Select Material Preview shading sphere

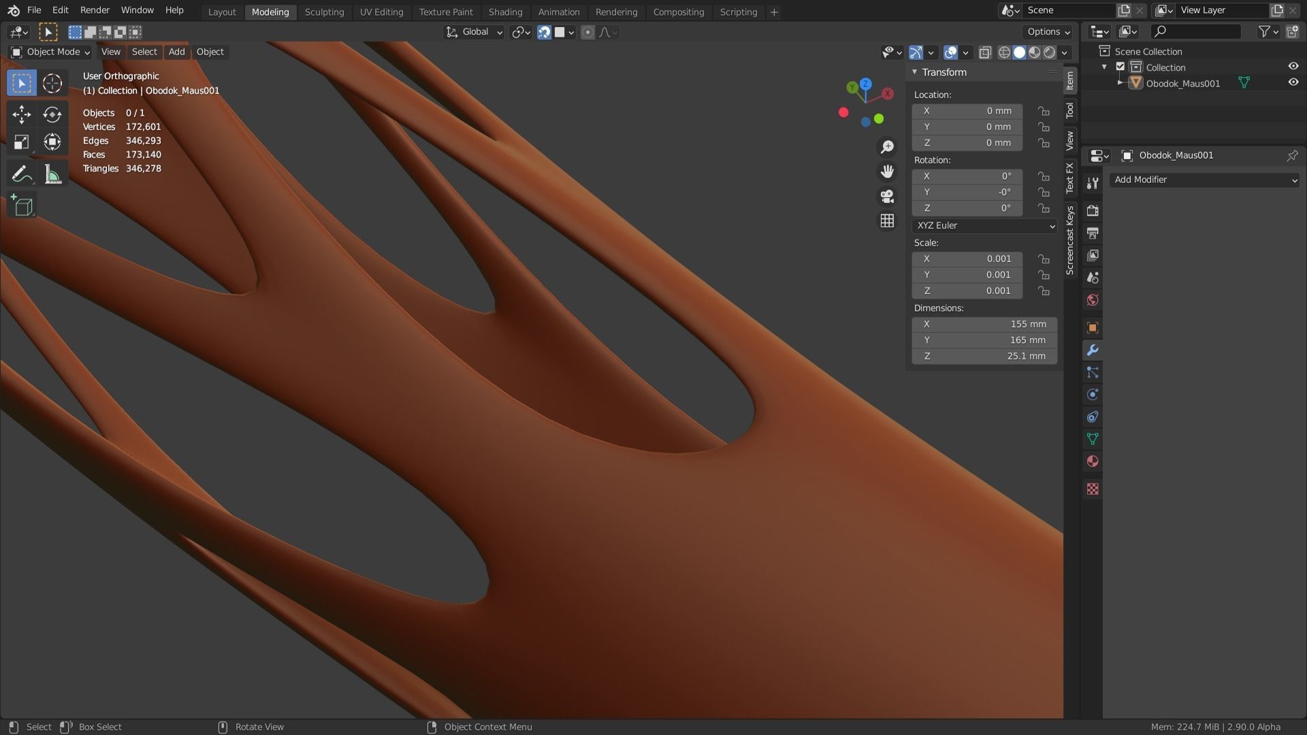click(x=1035, y=52)
